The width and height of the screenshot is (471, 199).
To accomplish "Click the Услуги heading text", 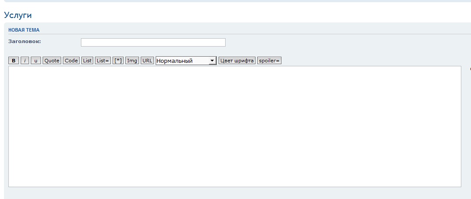I will pos(18,15).
